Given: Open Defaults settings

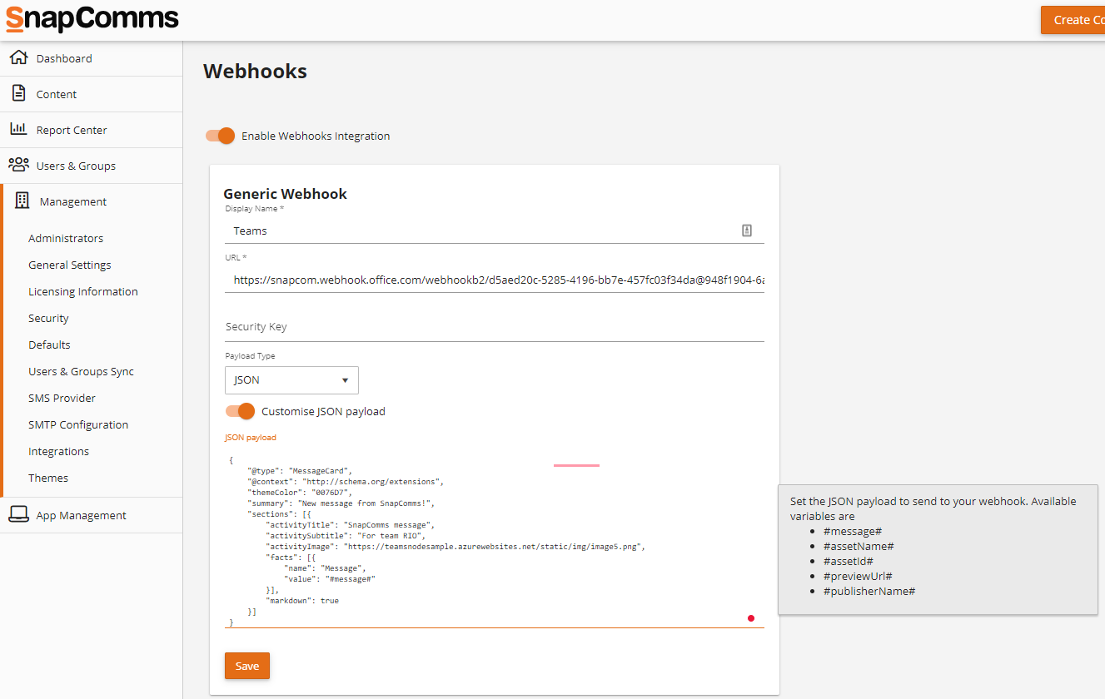Looking at the screenshot, I should 49,345.
